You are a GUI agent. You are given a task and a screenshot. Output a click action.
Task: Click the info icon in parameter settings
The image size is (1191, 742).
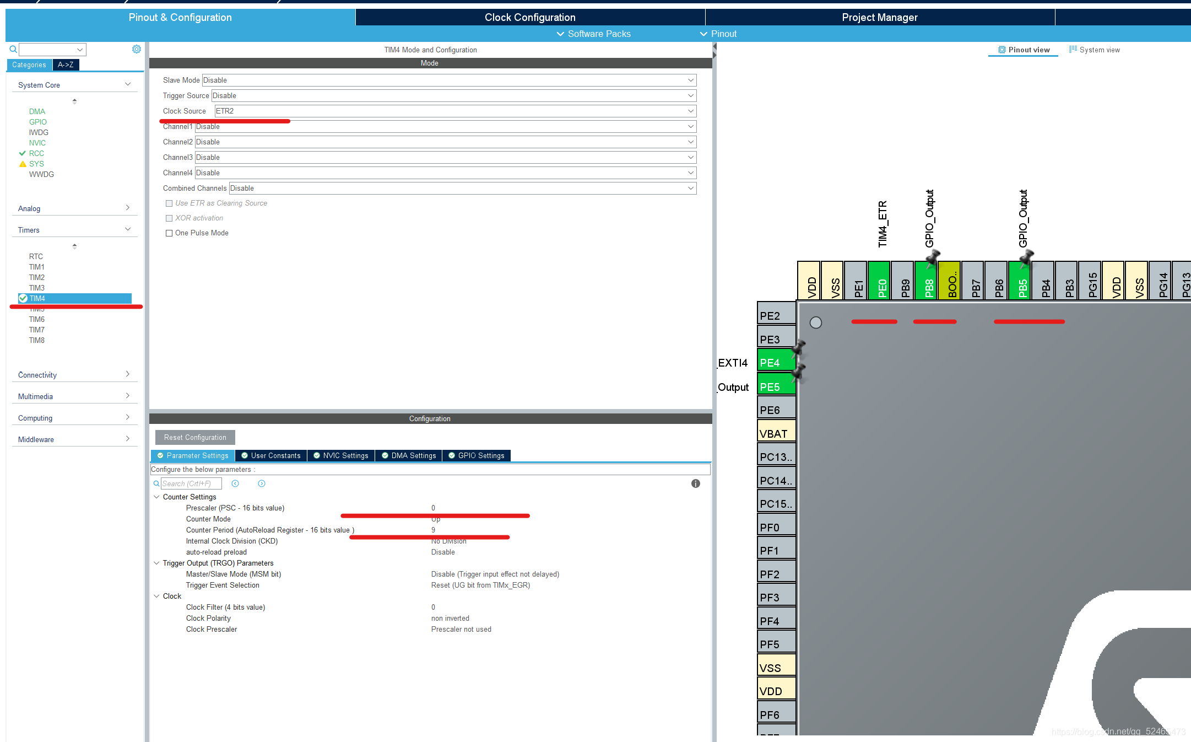696,483
